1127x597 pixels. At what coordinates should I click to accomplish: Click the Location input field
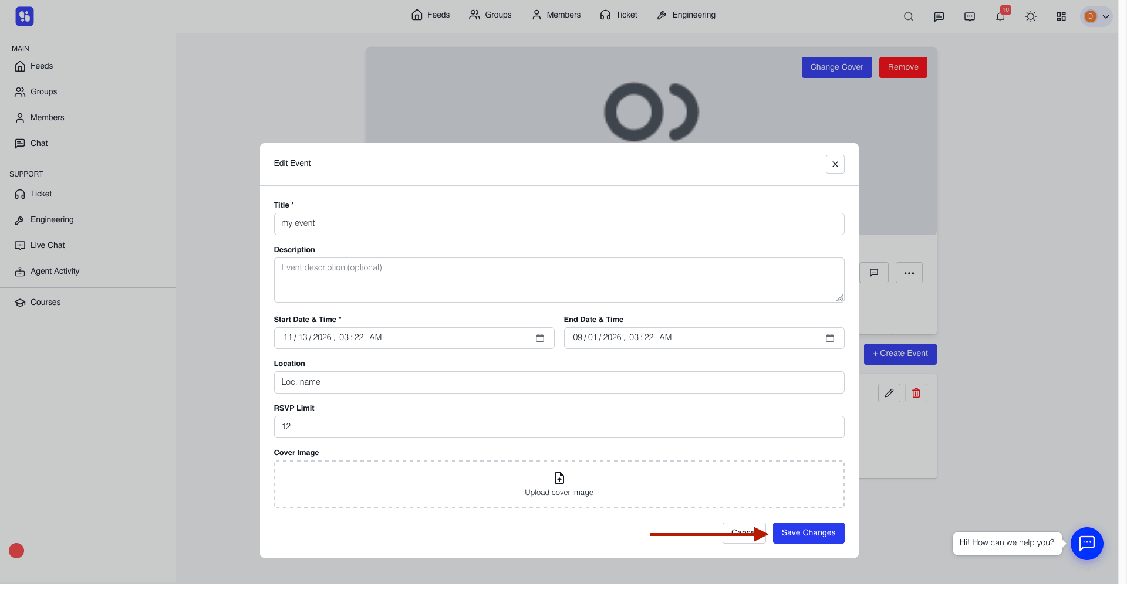tap(559, 382)
